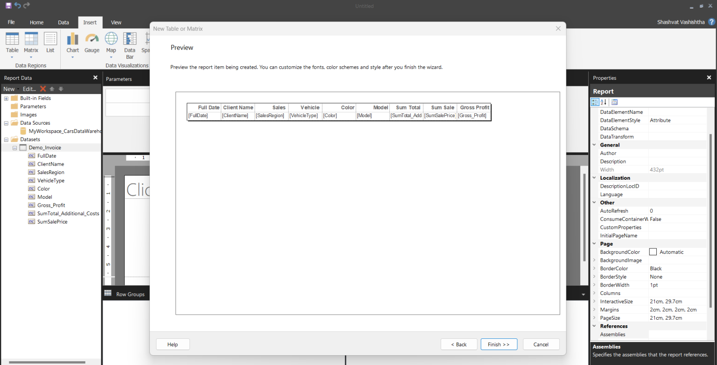This screenshot has width=717, height=365.
Task: Toggle the Row Groups panel
Action: click(126, 293)
